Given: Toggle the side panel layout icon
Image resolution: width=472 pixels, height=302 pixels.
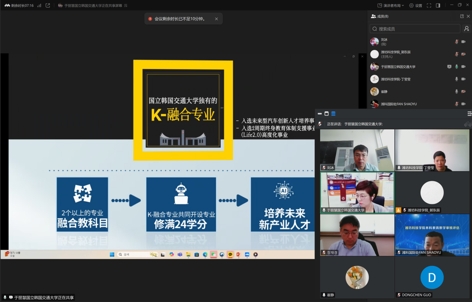Looking at the screenshot, I should pos(438,6).
